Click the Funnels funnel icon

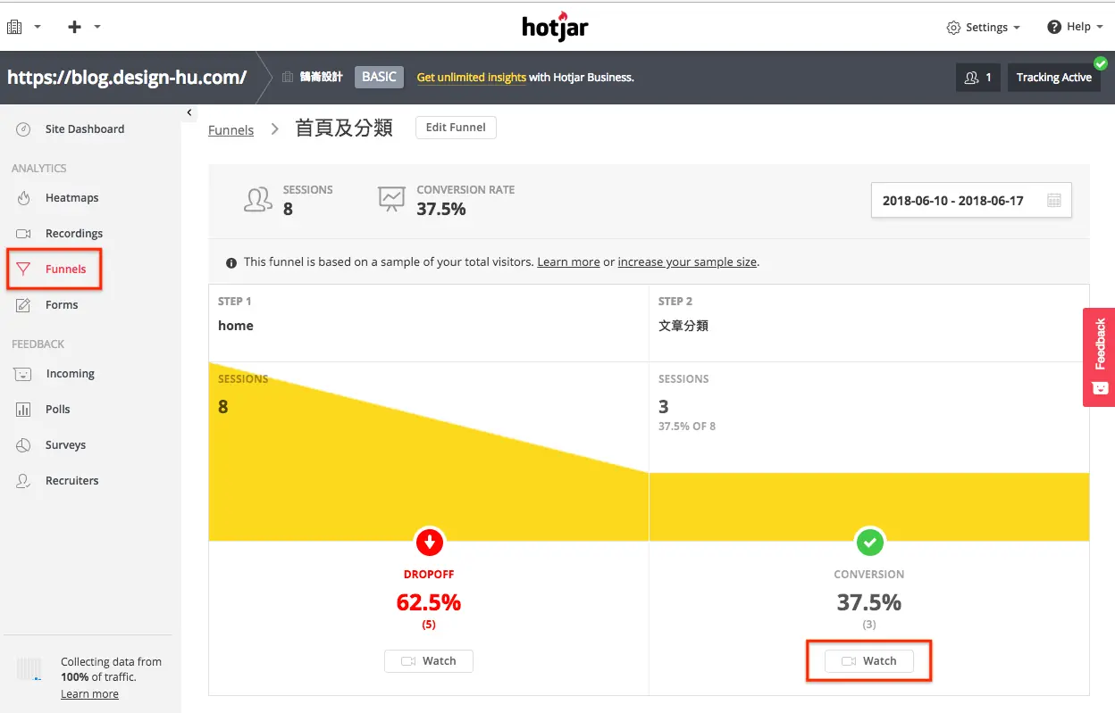(24, 269)
